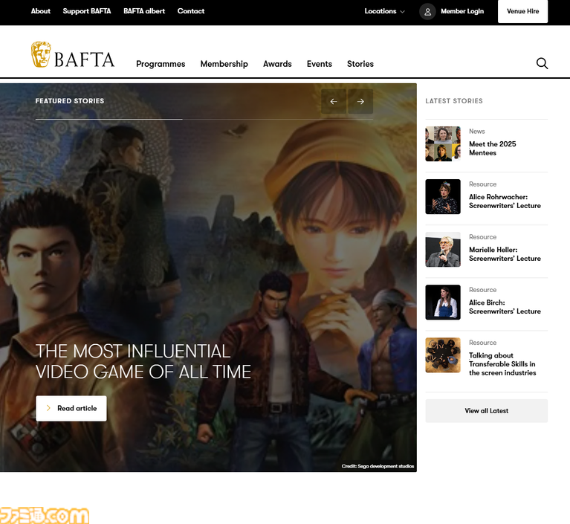Click Resource label above Alice Rohrwacher
The width and height of the screenshot is (570, 524).
(482, 184)
